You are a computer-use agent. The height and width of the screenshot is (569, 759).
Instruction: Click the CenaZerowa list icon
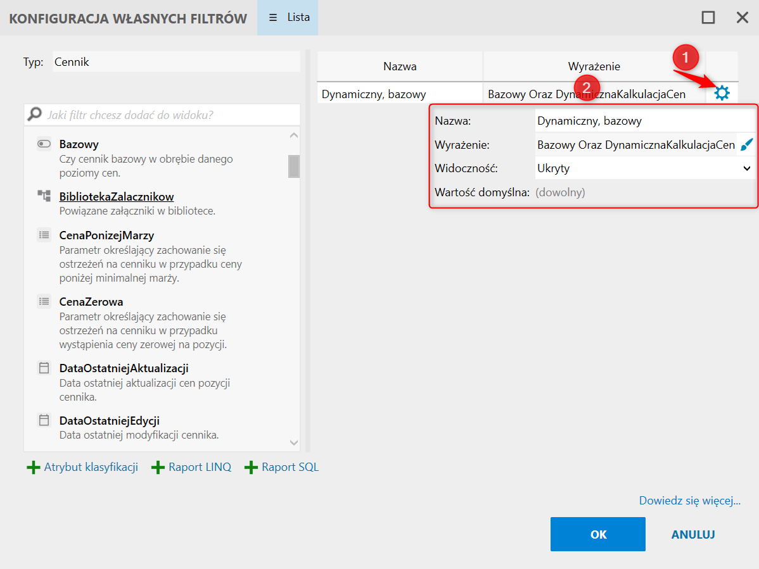44,301
